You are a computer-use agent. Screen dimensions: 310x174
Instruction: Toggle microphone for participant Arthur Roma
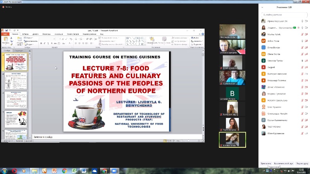pos(302,41)
